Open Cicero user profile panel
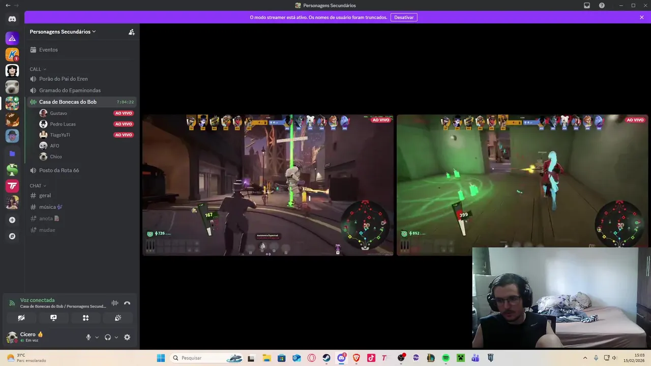 tap(42, 337)
